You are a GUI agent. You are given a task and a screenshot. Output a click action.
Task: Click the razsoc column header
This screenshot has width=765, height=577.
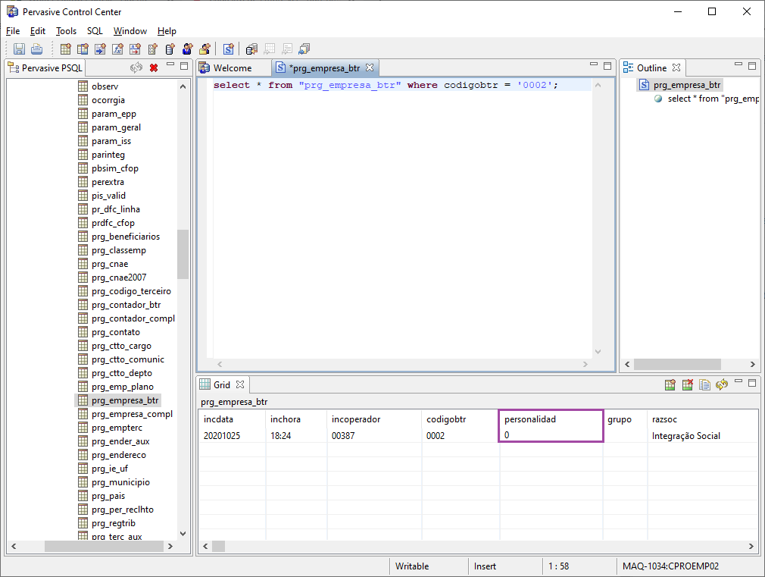664,419
